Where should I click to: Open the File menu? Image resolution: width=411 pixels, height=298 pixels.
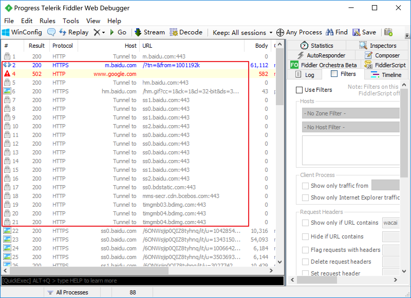pyautogui.click(x=9, y=21)
